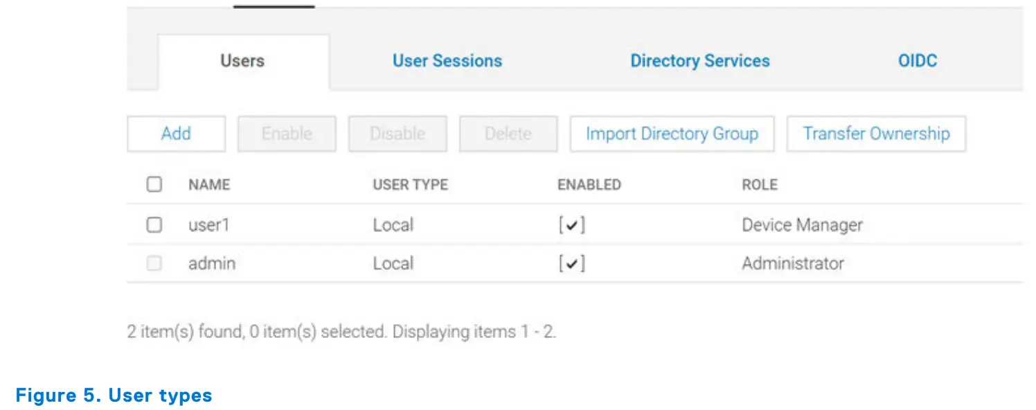Viewport: 1036px width, 410px height.
Task: Tick the checkbox next to admin
Action: click(154, 263)
